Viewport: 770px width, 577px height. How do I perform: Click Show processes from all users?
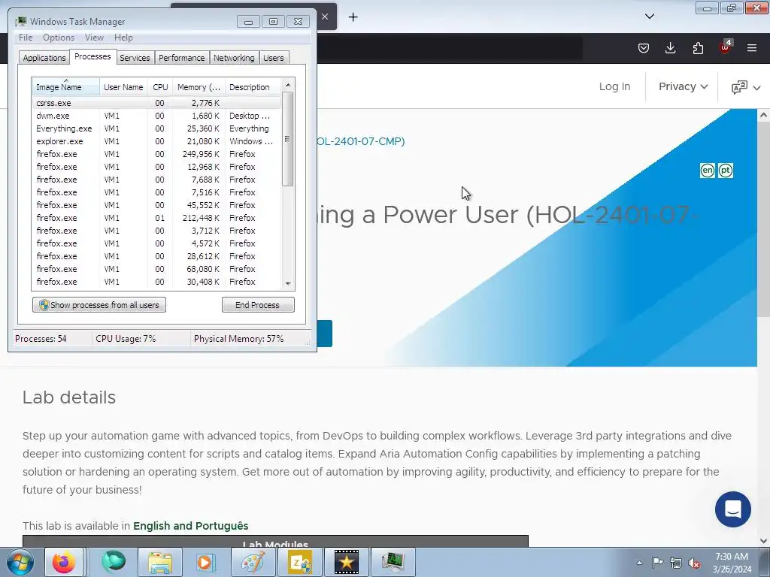[99, 305]
